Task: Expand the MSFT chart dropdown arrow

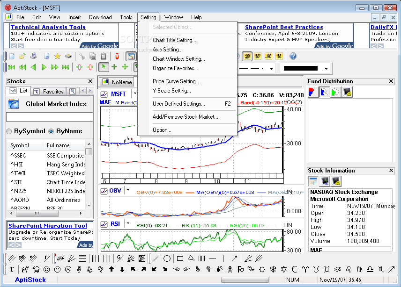Action: click(135, 93)
